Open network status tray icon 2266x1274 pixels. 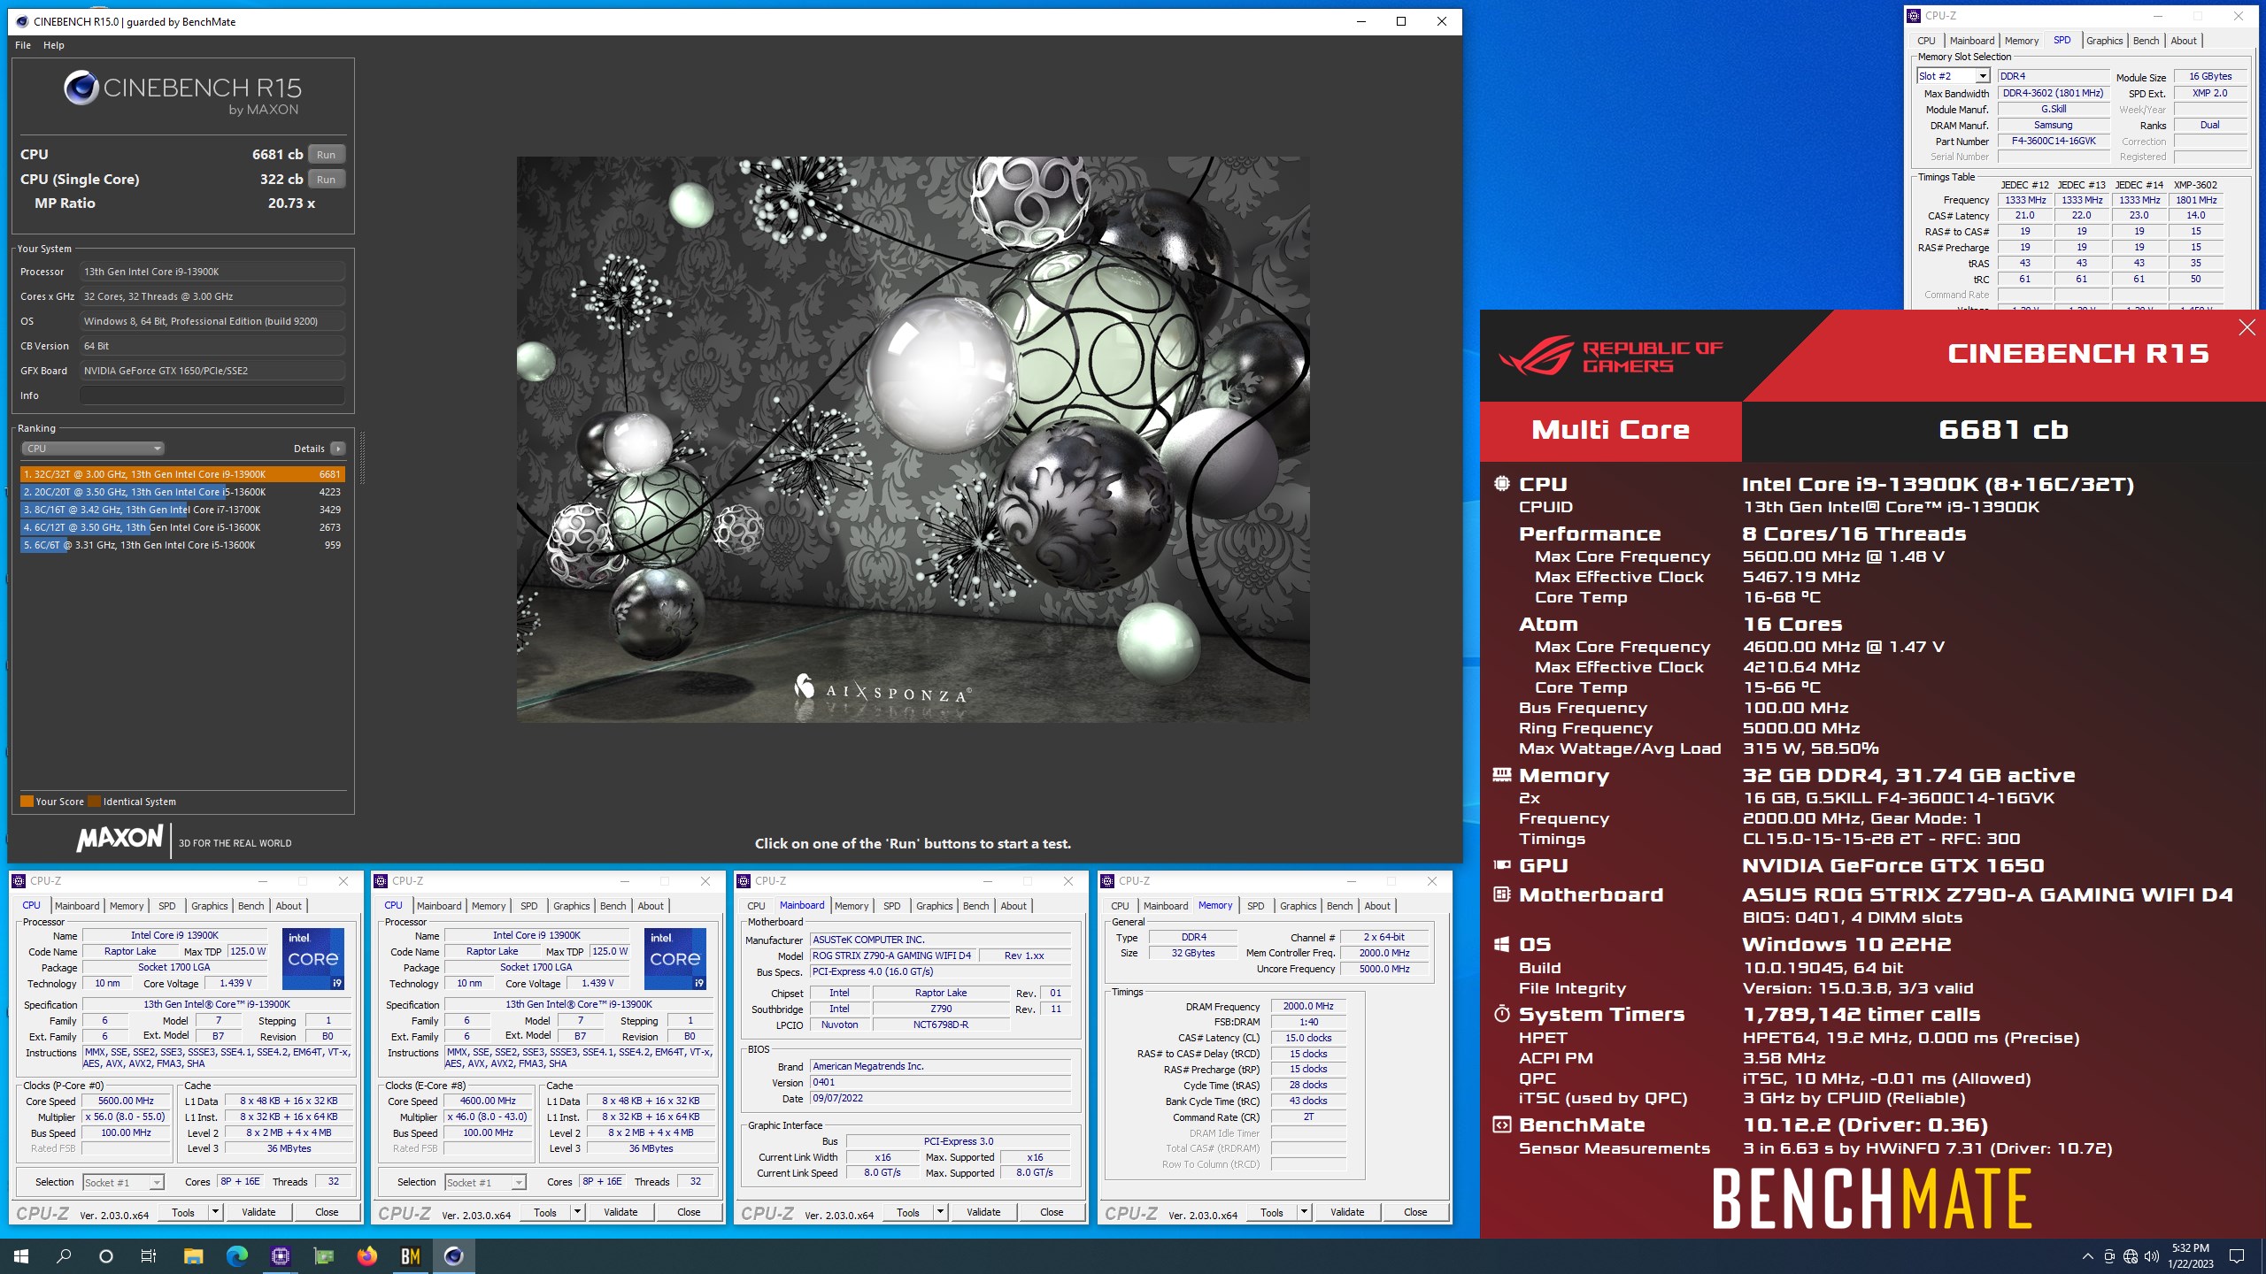tap(2131, 1256)
